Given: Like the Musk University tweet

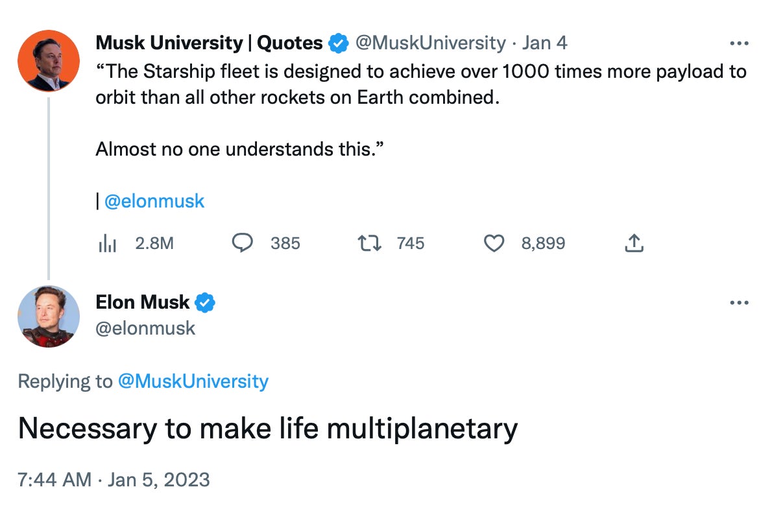Looking at the screenshot, I should point(494,243).
